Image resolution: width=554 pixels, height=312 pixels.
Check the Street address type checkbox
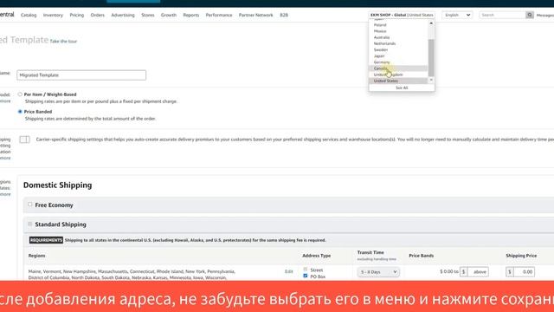[306, 270]
